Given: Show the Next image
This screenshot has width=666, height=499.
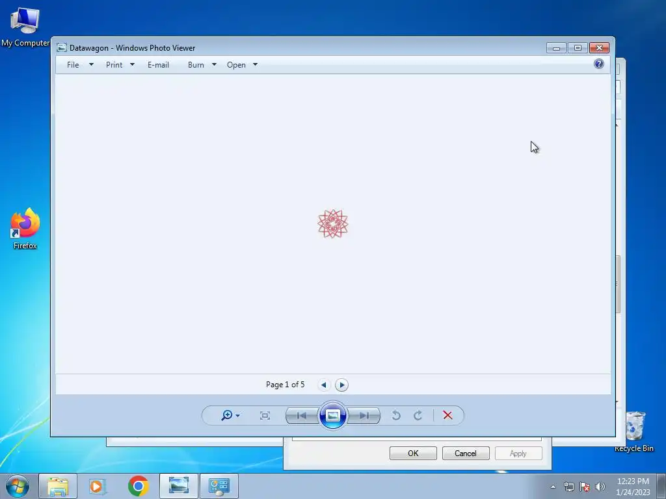Looking at the screenshot, I should tap(364, 415).
